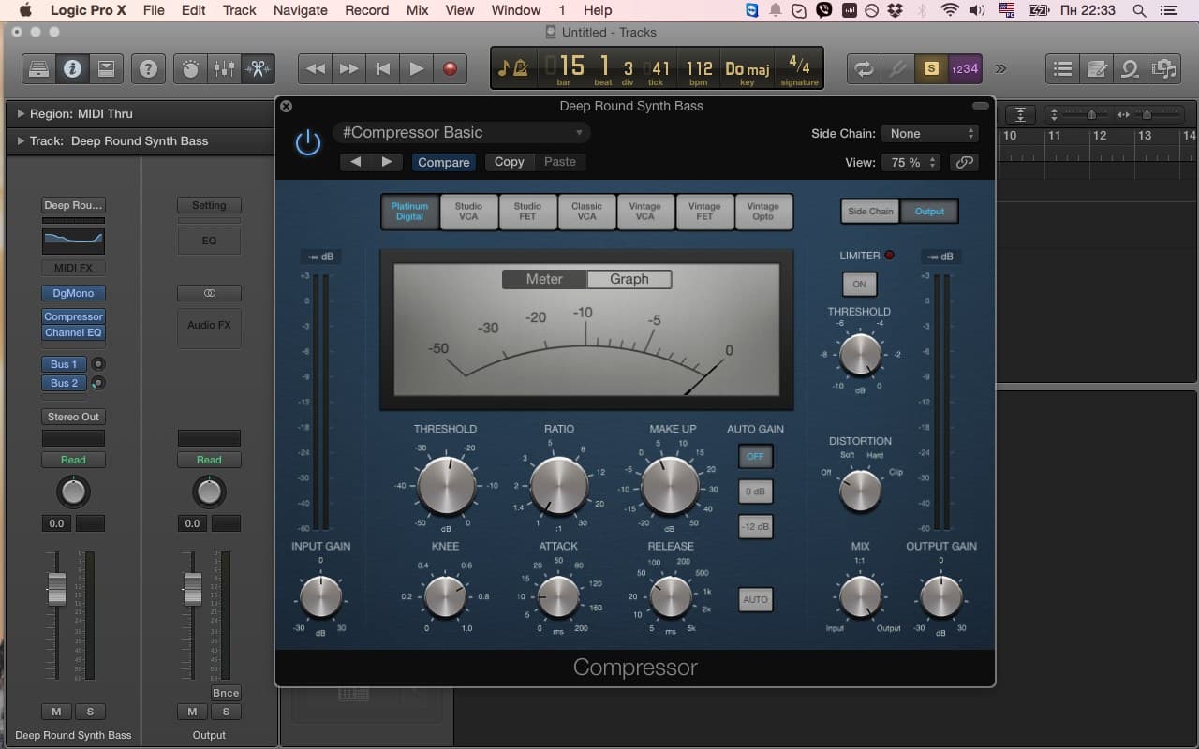This screenshot has height=749, width=1199.
Task: Toggle the Compare button
Action: [x=443, y=162]
